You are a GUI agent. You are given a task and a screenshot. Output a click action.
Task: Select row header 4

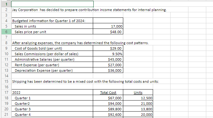(x=6, y=21)
